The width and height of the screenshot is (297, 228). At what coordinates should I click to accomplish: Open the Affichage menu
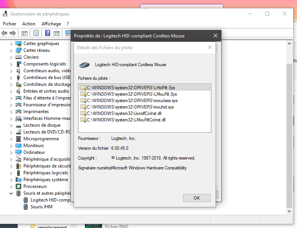tap(51, 24)
